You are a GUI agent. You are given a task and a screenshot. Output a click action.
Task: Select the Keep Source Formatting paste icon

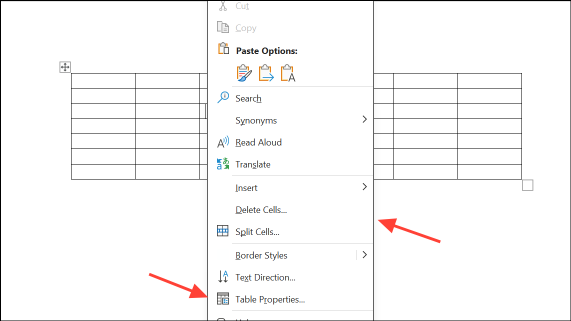[x=243, y=72]
